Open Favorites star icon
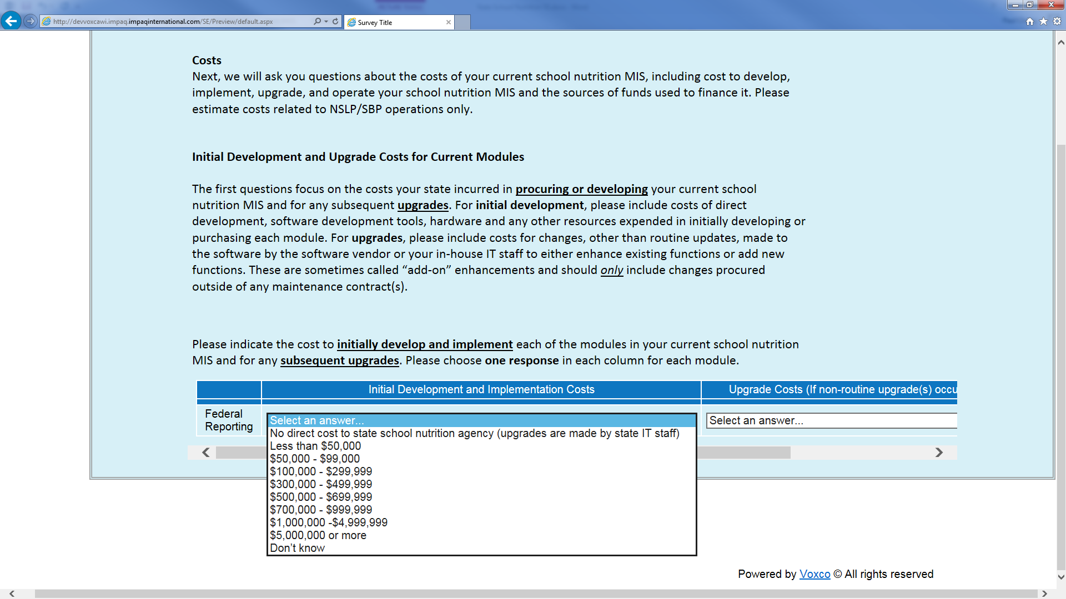 (x=1043, y=21)
